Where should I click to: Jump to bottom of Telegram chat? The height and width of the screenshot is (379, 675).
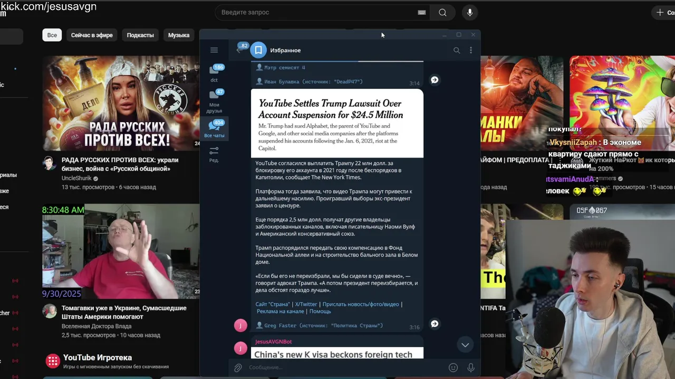(465, 345)
